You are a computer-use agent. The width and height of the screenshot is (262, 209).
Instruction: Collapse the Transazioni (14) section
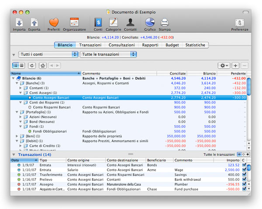[14, 155]
